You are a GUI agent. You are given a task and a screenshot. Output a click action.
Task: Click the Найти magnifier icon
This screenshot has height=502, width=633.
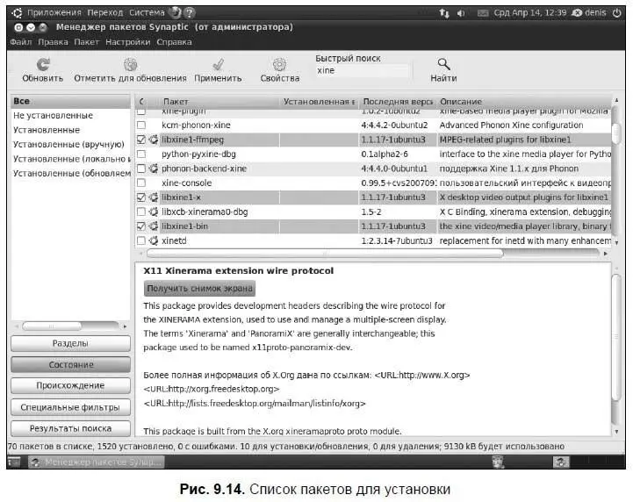point(443,64)
